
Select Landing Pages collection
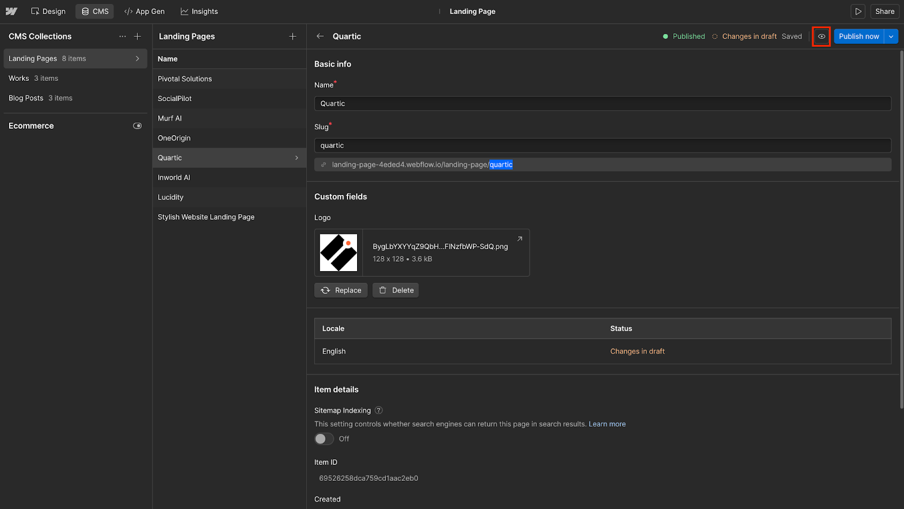(75, 59)
